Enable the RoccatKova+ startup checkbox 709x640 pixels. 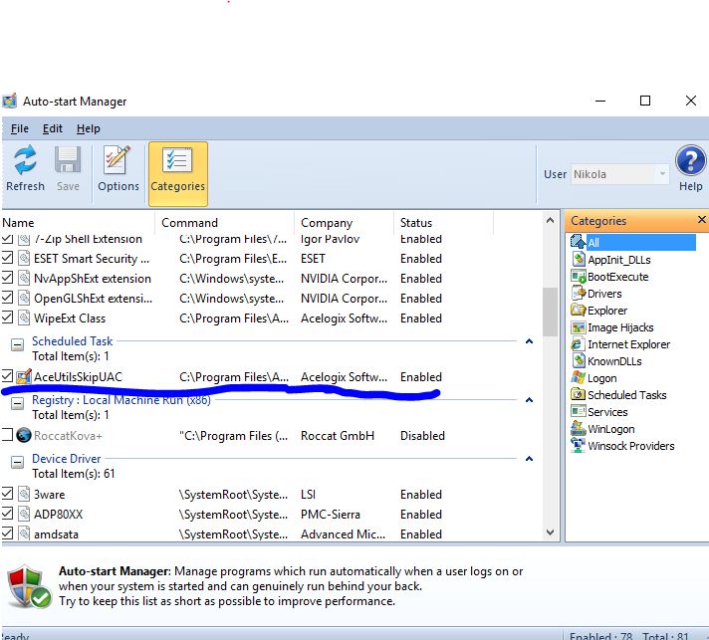click(x=7, y=434)
